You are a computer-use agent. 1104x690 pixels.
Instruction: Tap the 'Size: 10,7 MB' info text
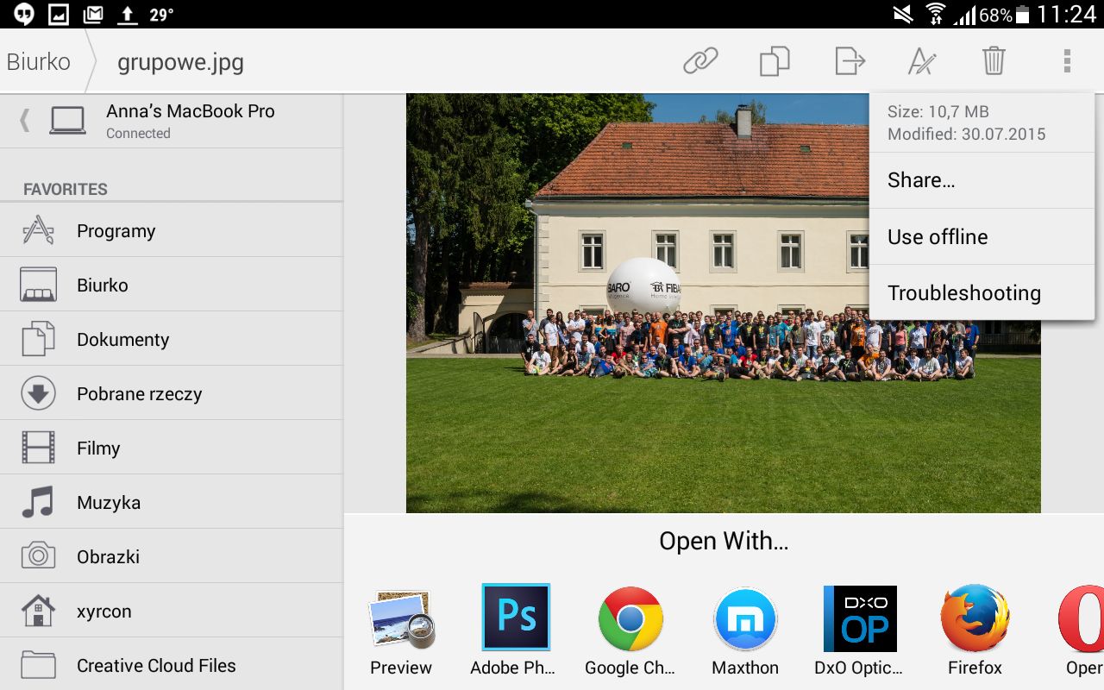coord(938,111)
